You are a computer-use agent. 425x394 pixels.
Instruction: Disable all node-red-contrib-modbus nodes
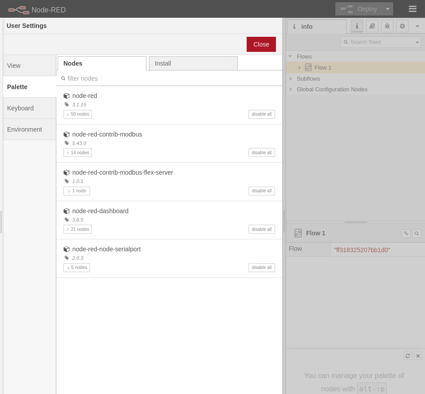pos(261,152)
